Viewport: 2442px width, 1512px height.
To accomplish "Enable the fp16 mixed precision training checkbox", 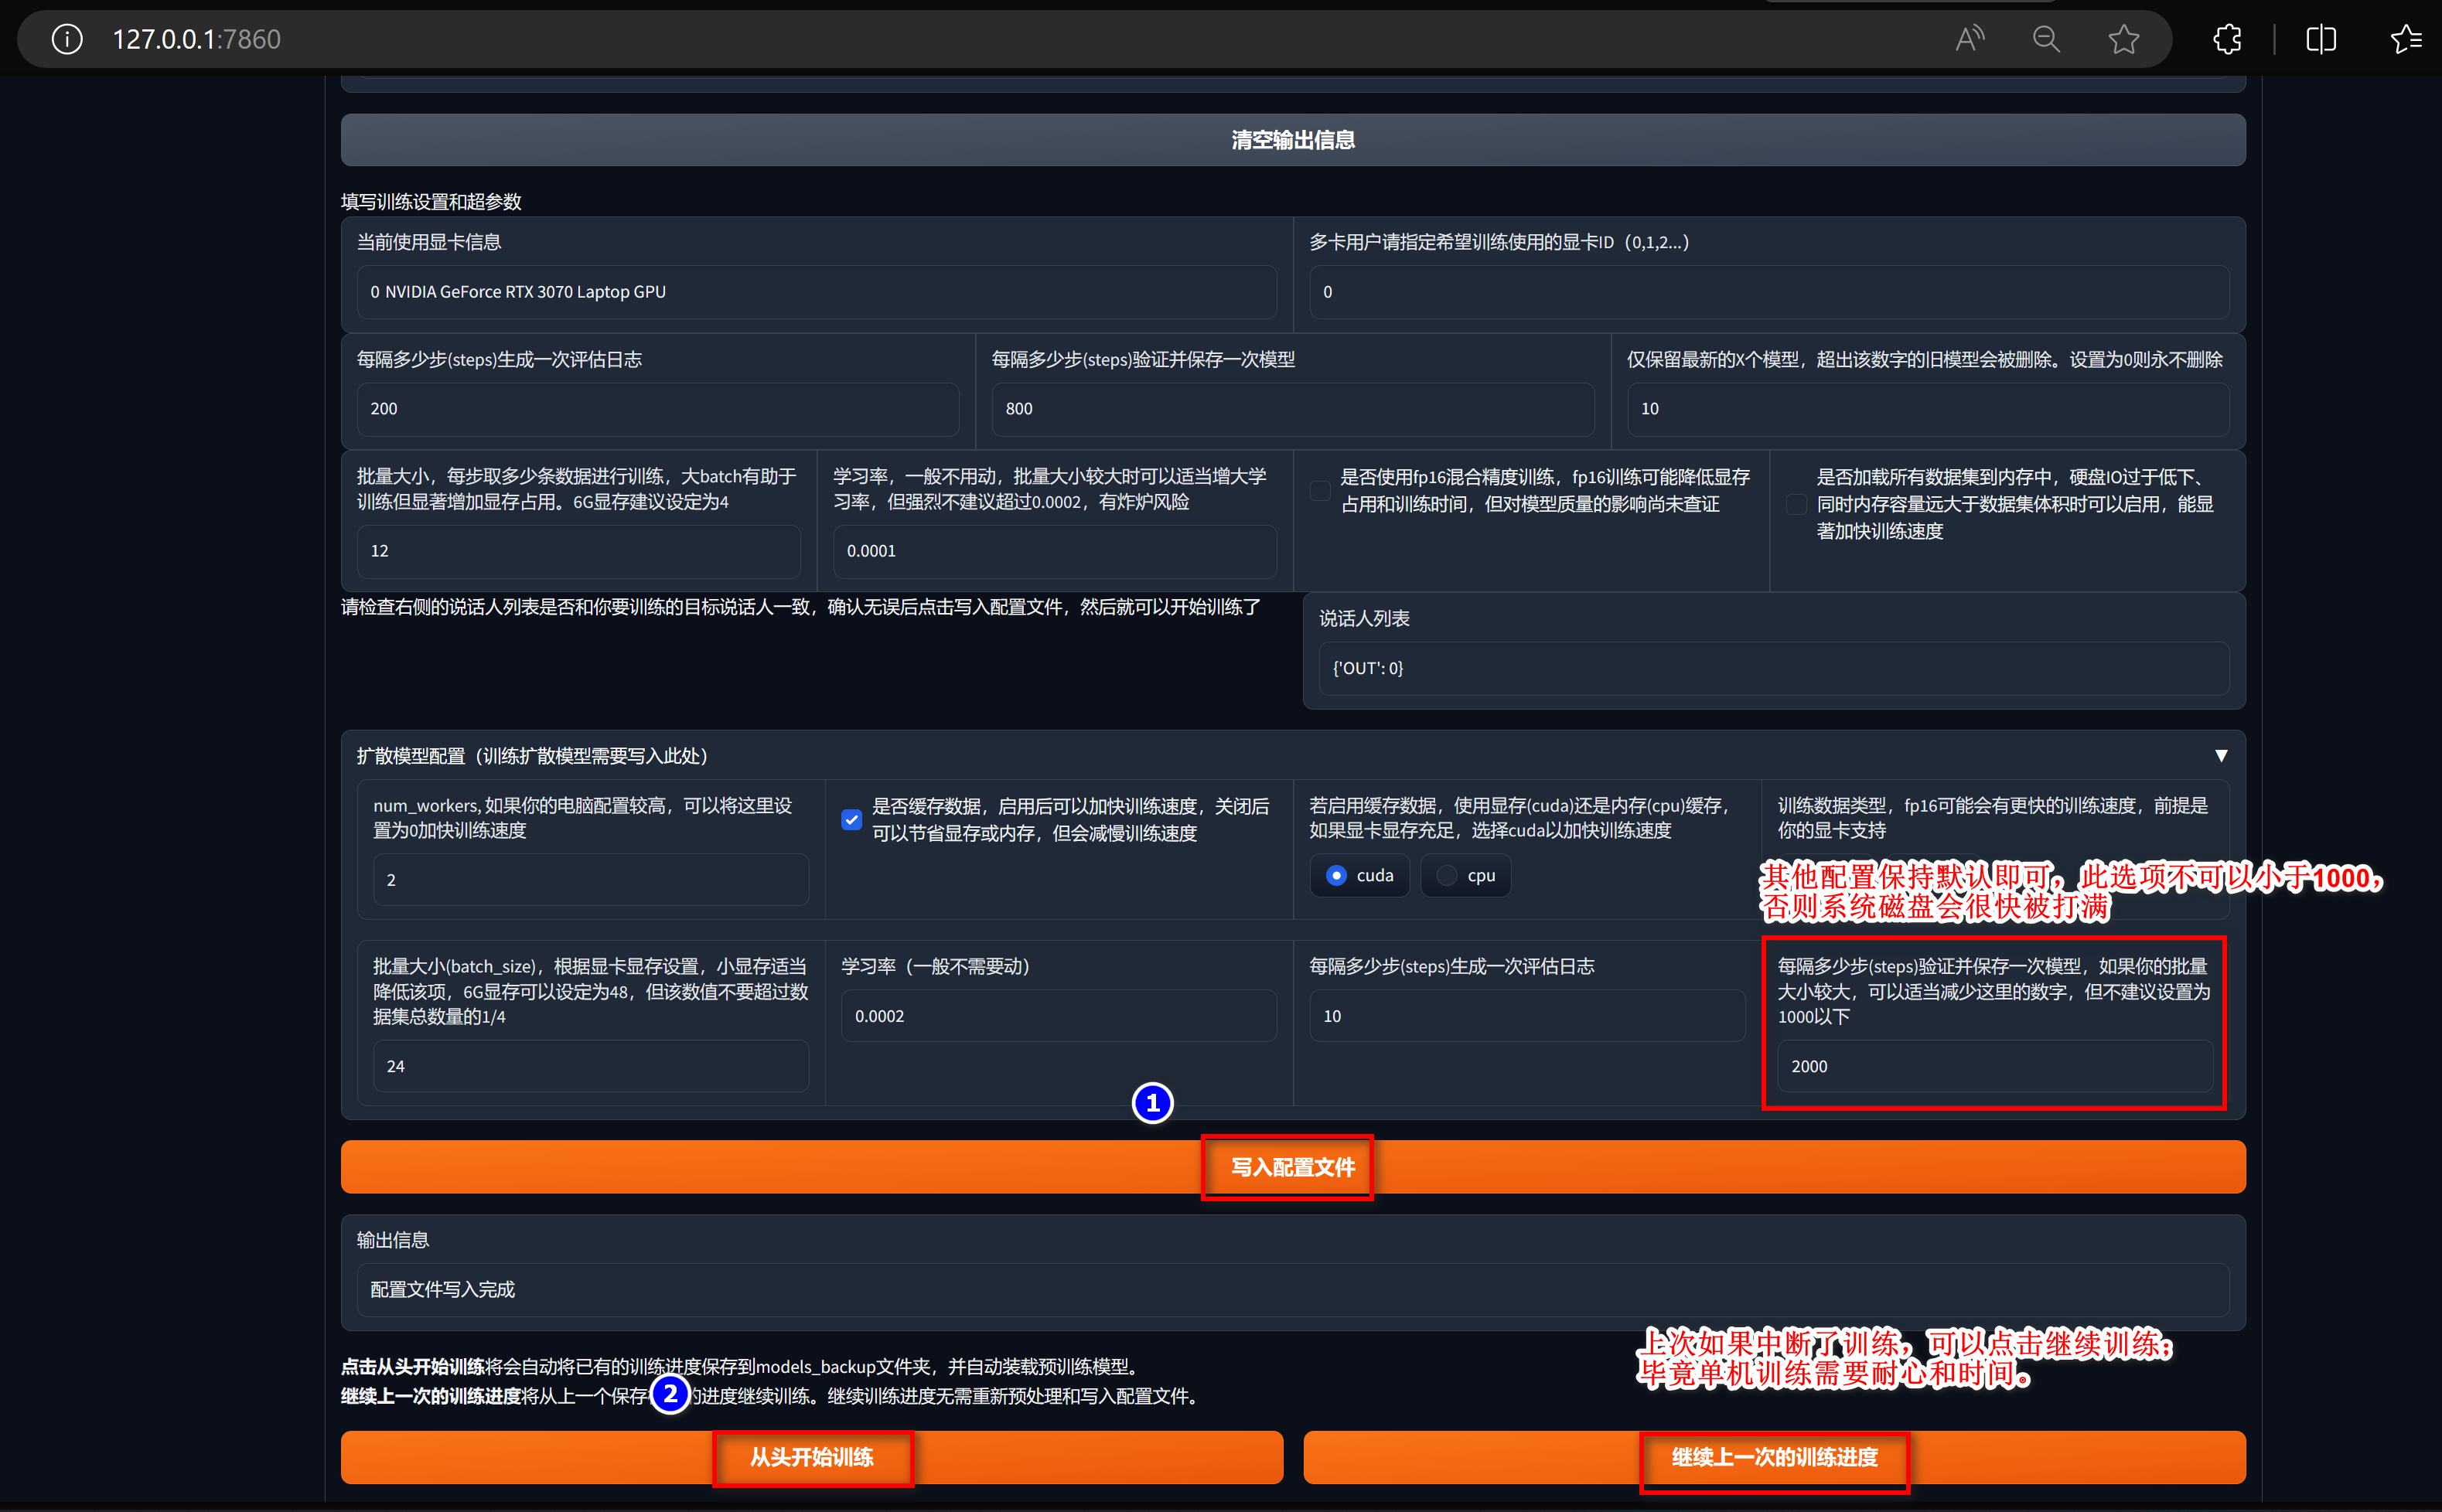I will [1319, 490].
